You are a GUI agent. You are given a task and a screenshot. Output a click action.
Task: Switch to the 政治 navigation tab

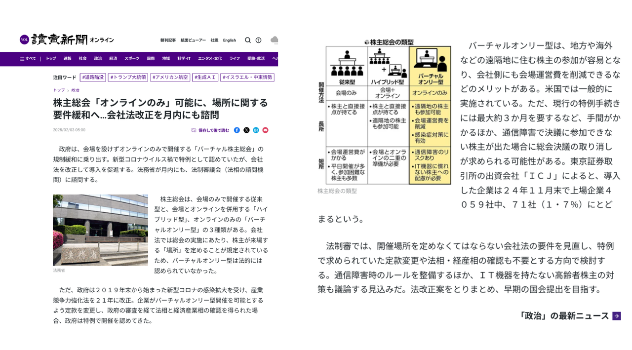tap(97, 58)
